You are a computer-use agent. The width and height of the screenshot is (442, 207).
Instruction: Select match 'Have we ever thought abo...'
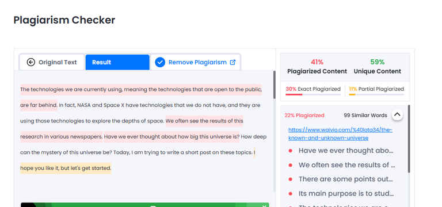pyautogui.click(x=345, y=151)
